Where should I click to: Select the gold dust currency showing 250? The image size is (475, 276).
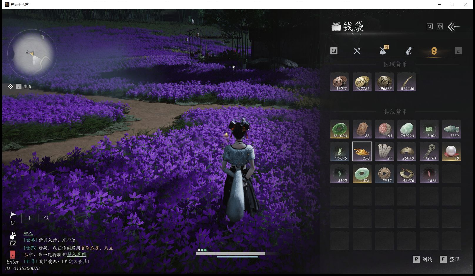362,151
